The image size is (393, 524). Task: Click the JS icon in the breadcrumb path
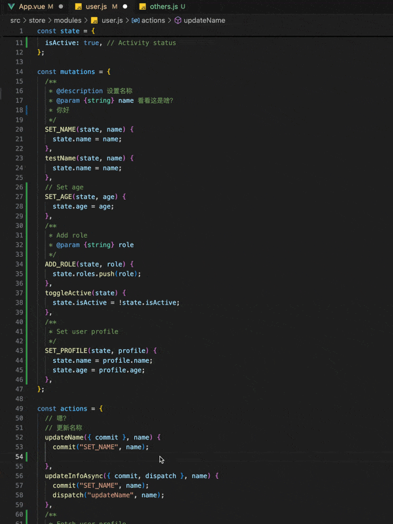click(94, 20)
